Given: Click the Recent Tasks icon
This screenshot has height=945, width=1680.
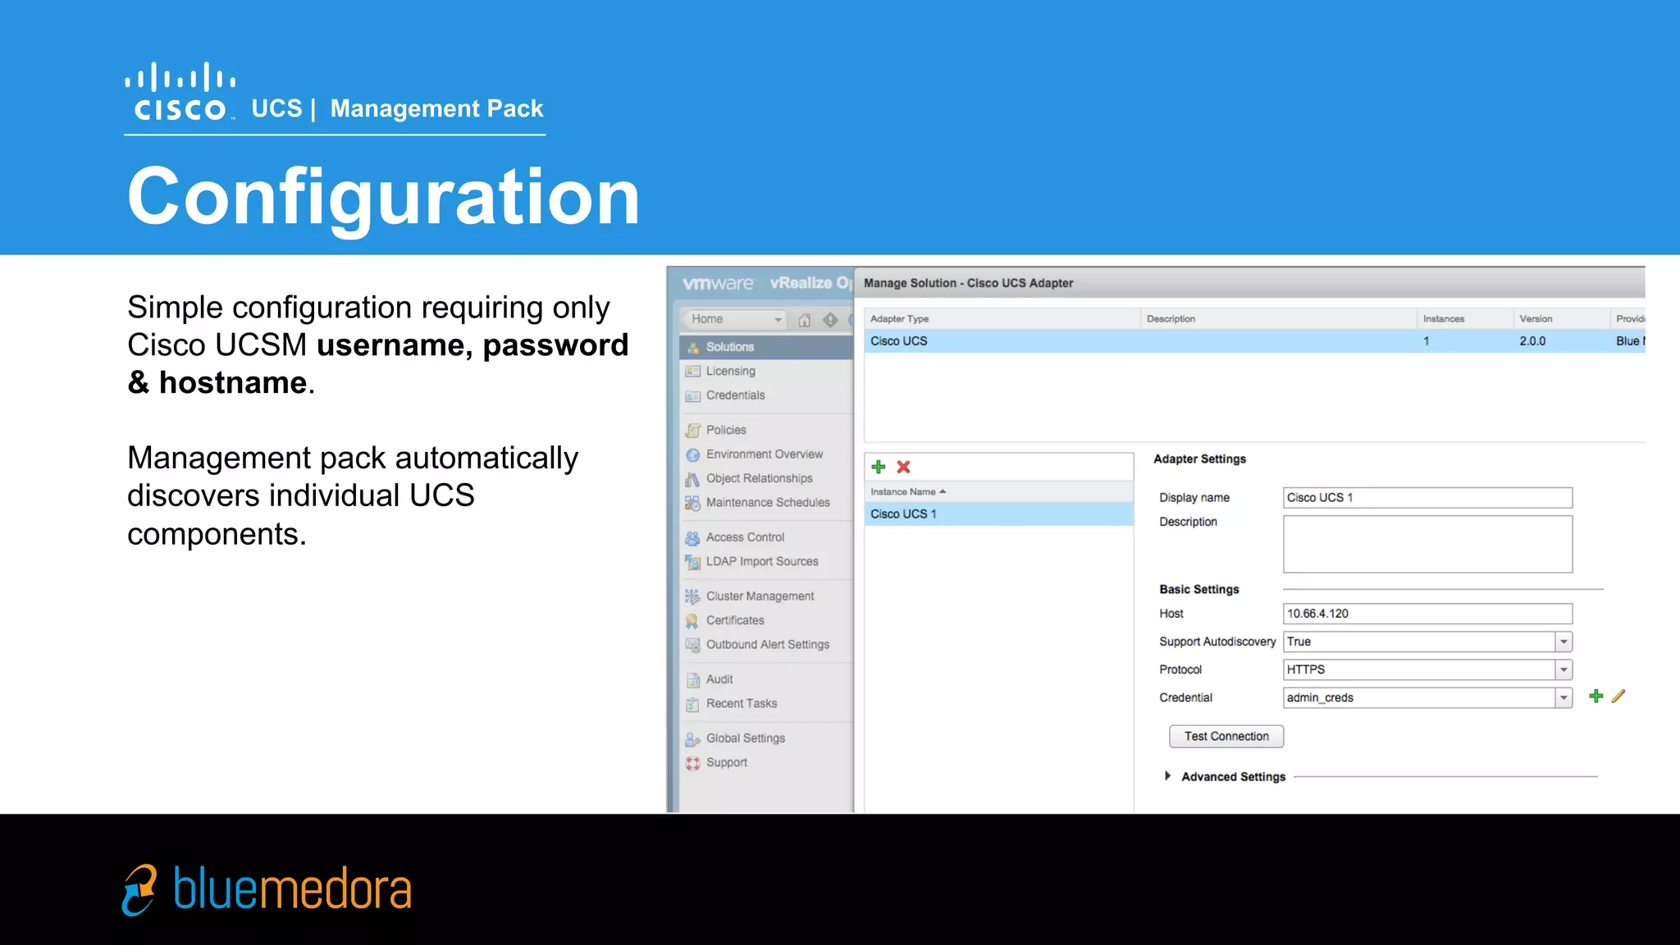Looking at the screenshot, I should [x=693, y=705].
